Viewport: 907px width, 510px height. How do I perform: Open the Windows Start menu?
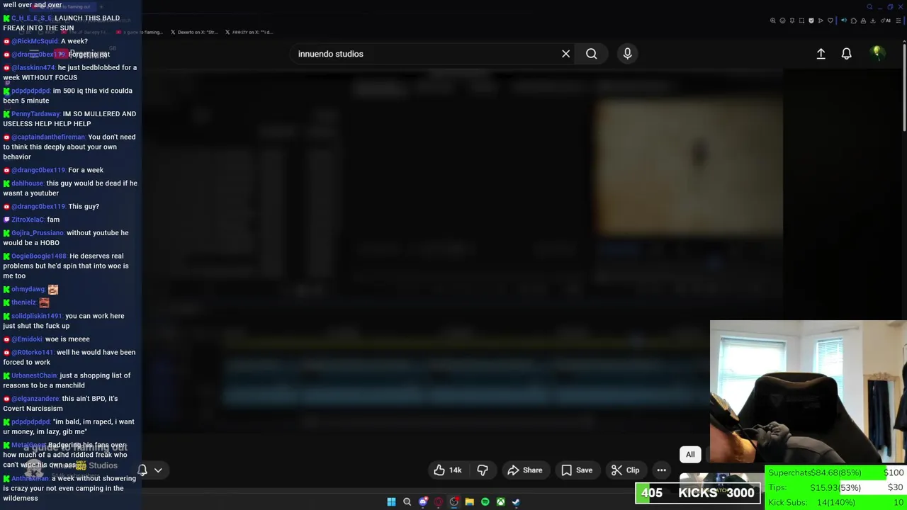(391, 501)
